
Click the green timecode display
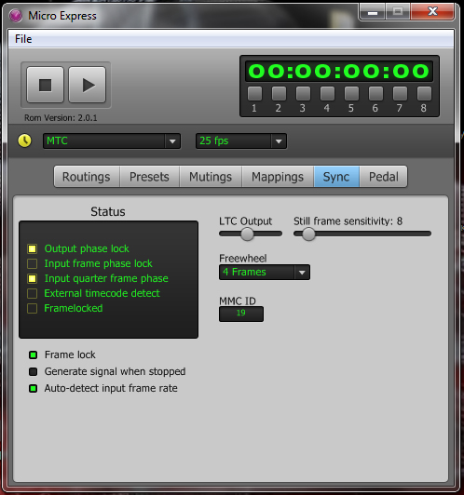pos(339,71)
